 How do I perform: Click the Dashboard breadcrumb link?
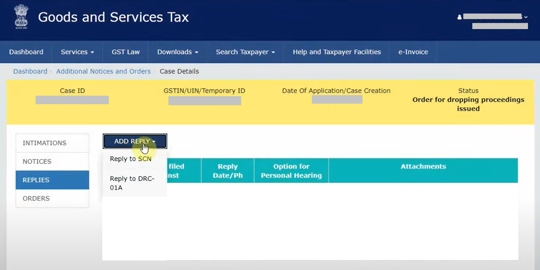click(x=30, y=71)
